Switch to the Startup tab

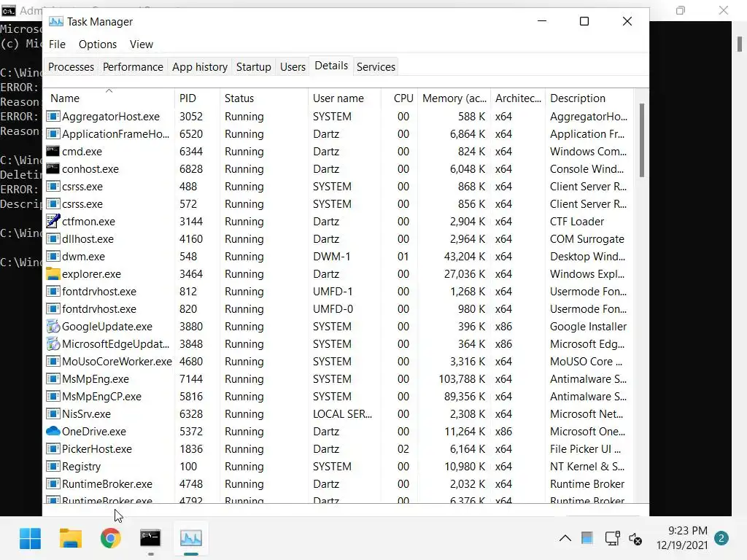coord(253,67)
